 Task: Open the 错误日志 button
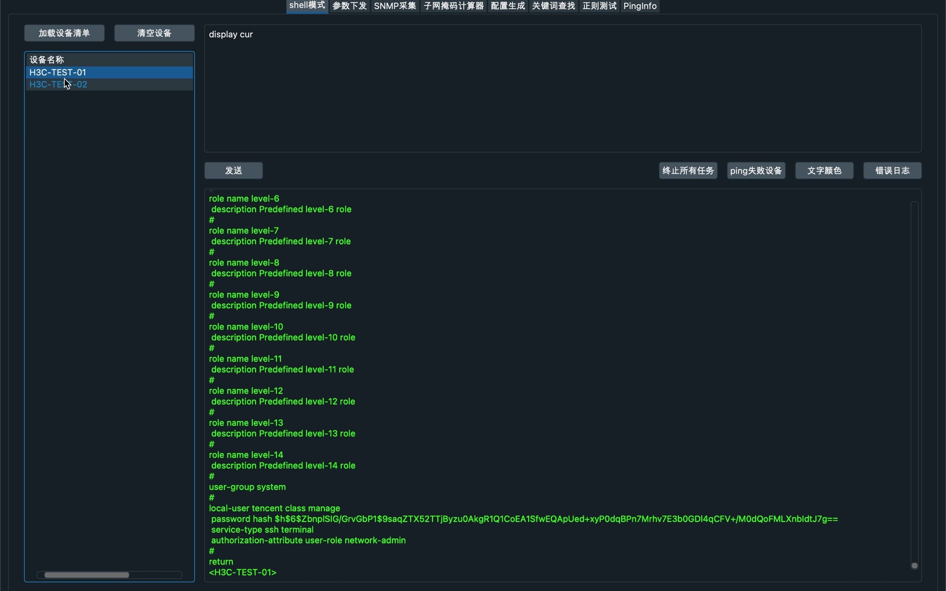(893, 171)
